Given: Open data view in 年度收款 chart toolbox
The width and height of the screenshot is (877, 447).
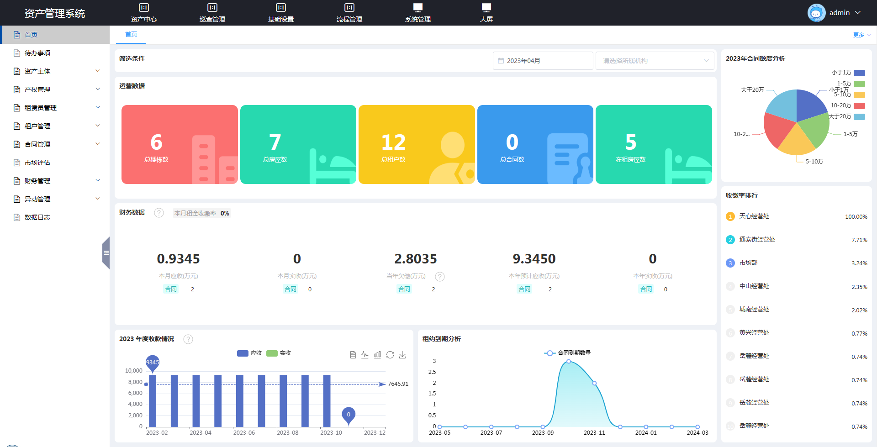Looking at the screenshot, I should 353,355.
